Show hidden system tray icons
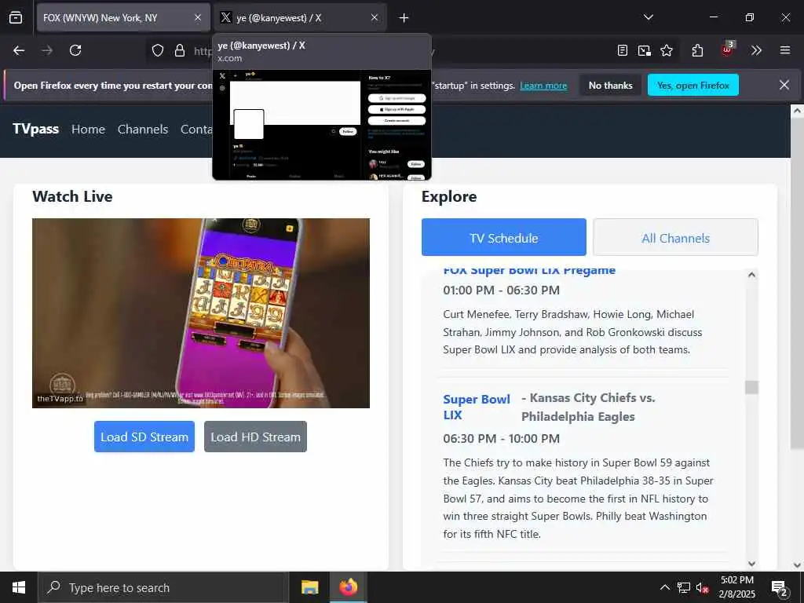804x603 pixels. tap(664, 587)
